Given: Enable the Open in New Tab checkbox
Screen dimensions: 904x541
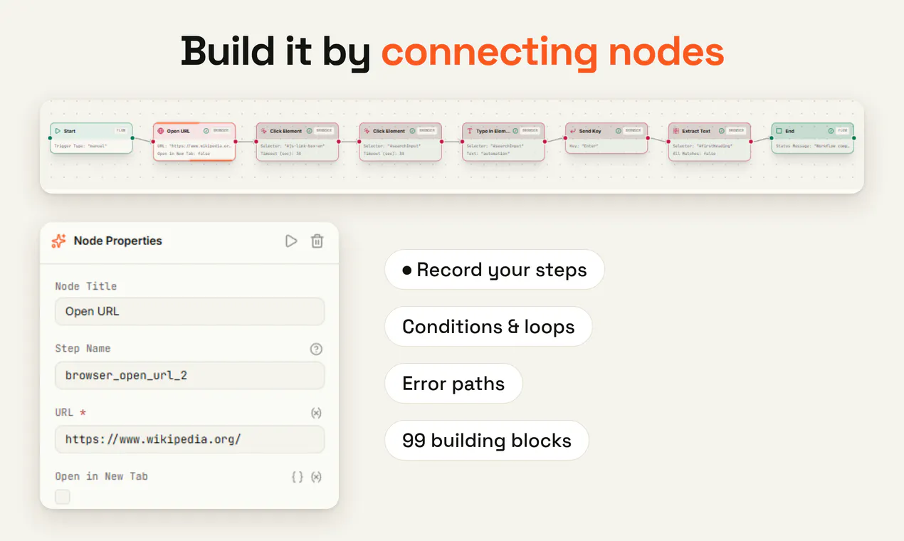Looking at the screenshot, I should pos(63,497).
